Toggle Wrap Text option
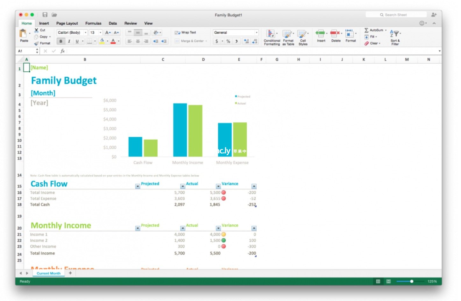This screenshot has width=461, height=301. click(x=185, y=32)
